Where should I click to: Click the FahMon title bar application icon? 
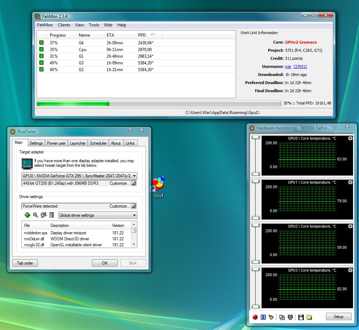[38, 17]
